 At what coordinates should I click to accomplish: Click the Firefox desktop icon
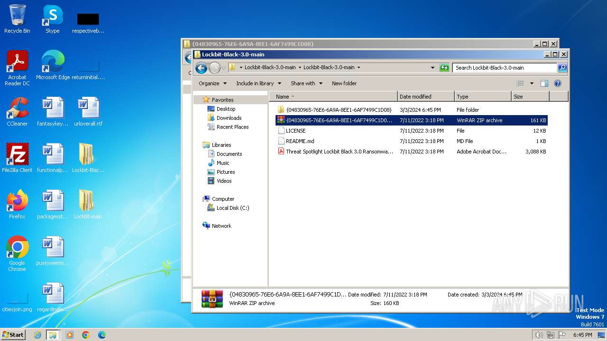(17, 205)
